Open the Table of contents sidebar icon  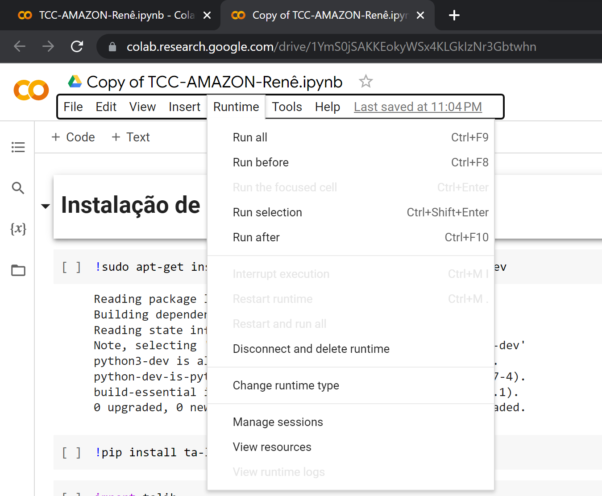click(x=18, y=147)
